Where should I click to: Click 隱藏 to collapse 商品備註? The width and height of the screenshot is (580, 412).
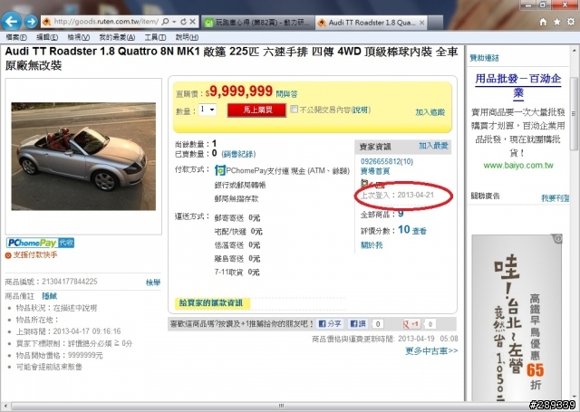coord(49,296)
